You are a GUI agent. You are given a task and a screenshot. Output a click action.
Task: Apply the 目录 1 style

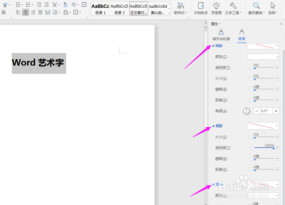(100, 8)
